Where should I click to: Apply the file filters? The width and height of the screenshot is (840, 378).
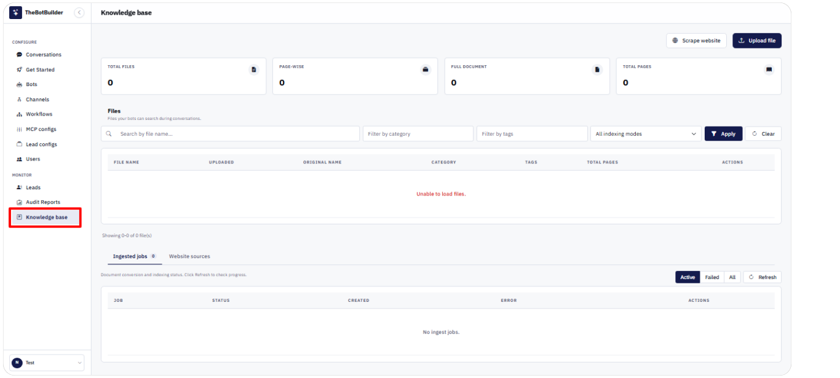(723, 133)
